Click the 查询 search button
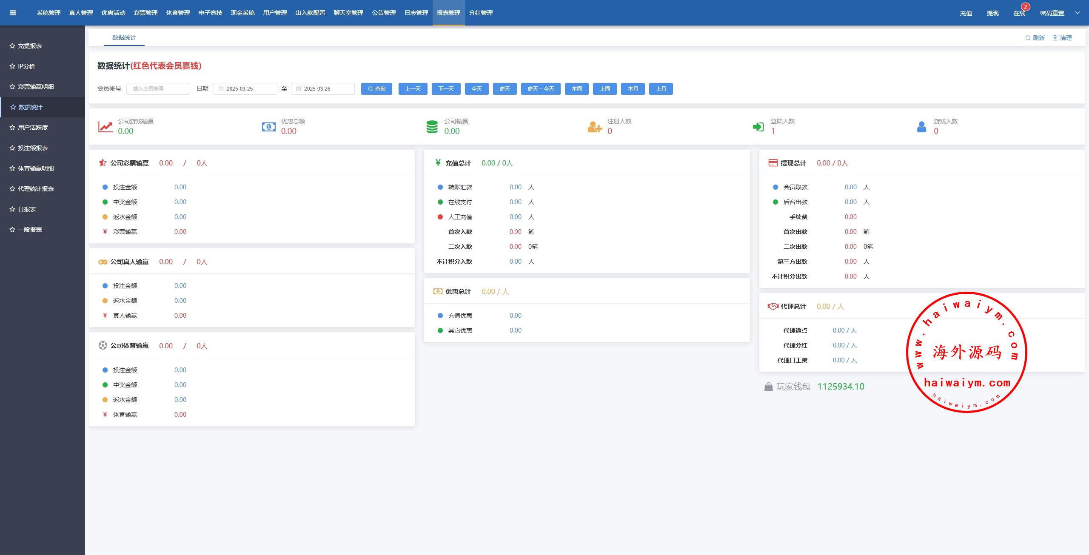The height and width of the screenshot is (555, 1089). click(x=376, y=89)
